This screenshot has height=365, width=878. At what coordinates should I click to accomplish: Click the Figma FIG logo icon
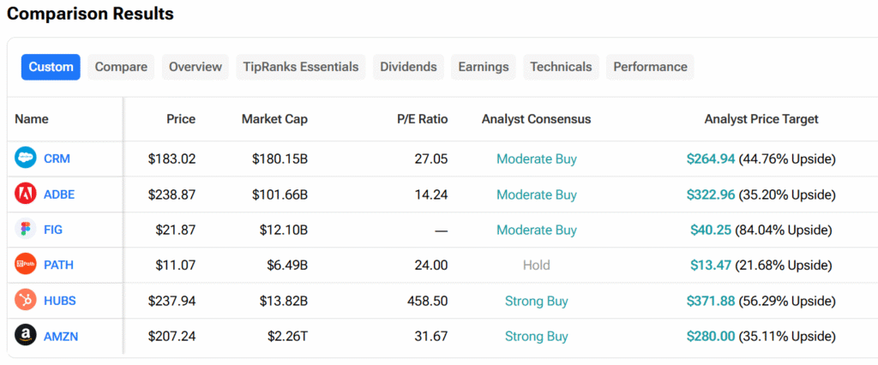26,230
